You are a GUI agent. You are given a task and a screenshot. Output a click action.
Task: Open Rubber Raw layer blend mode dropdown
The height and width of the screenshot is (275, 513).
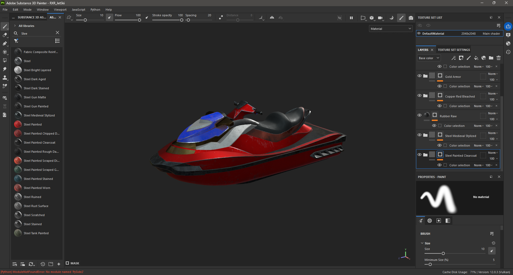coord(493,113)
